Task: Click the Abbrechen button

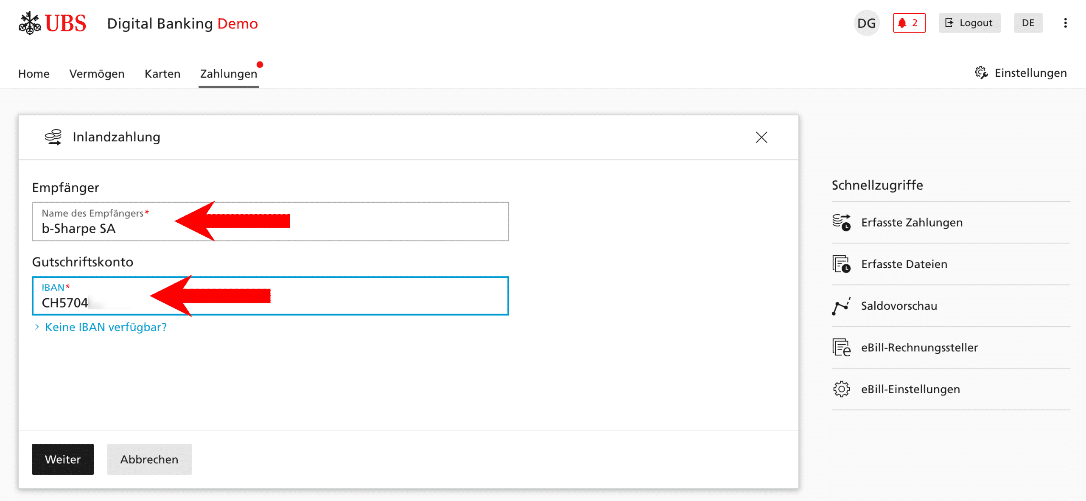Action: [x=149, y=459]
